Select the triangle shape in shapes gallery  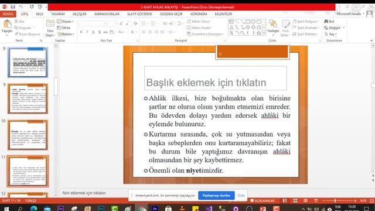(x=231, y=28)
